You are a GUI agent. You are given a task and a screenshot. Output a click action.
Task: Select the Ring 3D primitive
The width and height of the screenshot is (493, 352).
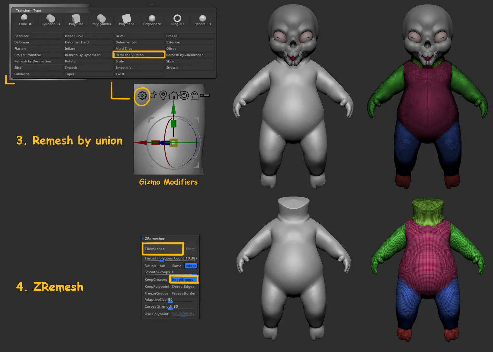click(177, 20)
